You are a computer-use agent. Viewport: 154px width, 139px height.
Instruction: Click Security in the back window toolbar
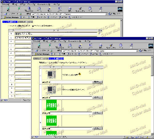click(x=80, y=9)
